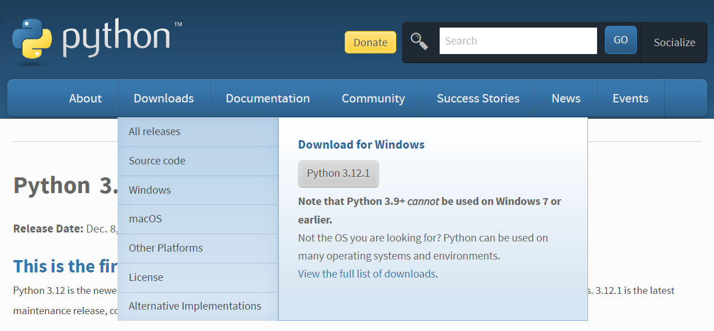Open the Downloads menu
Image resolution: width=714 pixels, height=331 pixels.
point(164,99)
